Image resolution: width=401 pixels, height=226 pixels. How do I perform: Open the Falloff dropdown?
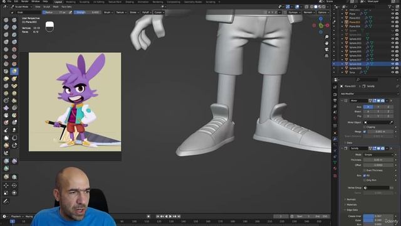tap(146, 13)
